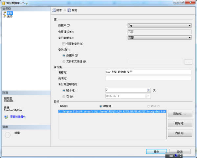
Task: Click the 添加 button
Action: pos(180,114)
